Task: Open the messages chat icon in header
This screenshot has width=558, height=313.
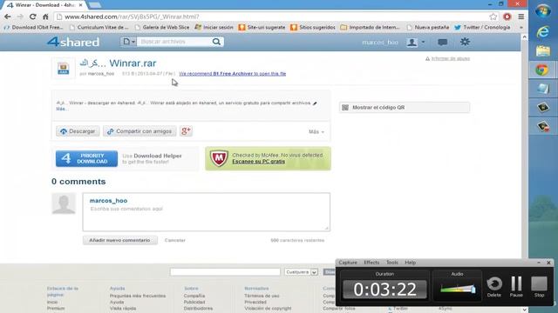Action: tap(442, 43)
